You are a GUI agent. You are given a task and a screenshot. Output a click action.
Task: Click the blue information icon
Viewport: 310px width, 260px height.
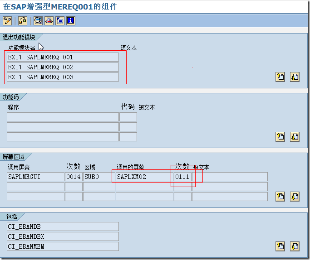(71, 21)
